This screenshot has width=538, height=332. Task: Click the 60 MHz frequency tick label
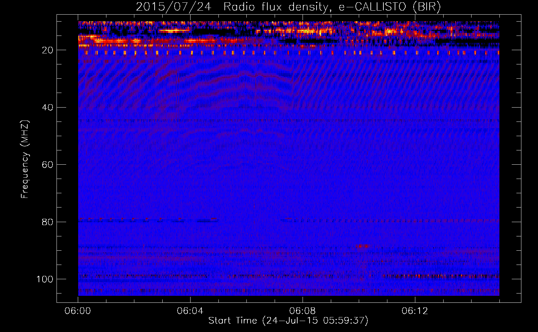coord(48,165)
